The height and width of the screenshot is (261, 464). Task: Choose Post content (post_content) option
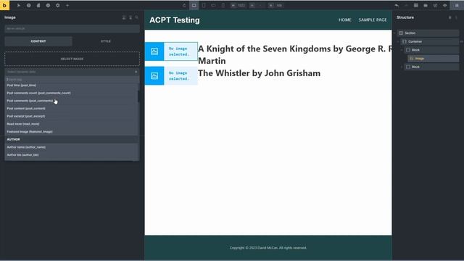point(71,108)
